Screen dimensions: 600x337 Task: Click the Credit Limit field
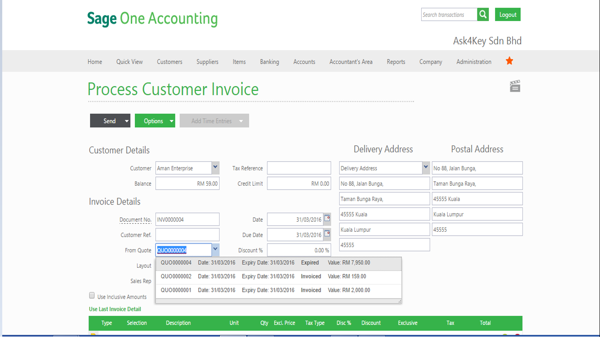[299, 183]
